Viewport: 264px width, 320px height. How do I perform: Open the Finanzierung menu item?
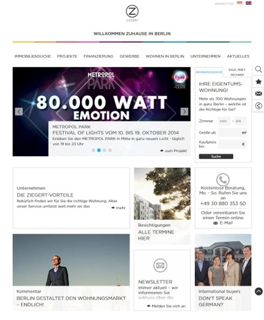[98, 56]
